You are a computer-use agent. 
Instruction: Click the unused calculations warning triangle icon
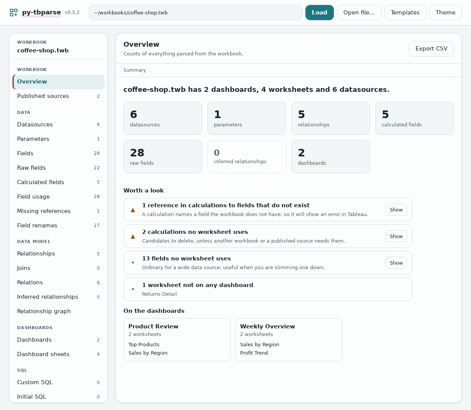tap(133, 237)
